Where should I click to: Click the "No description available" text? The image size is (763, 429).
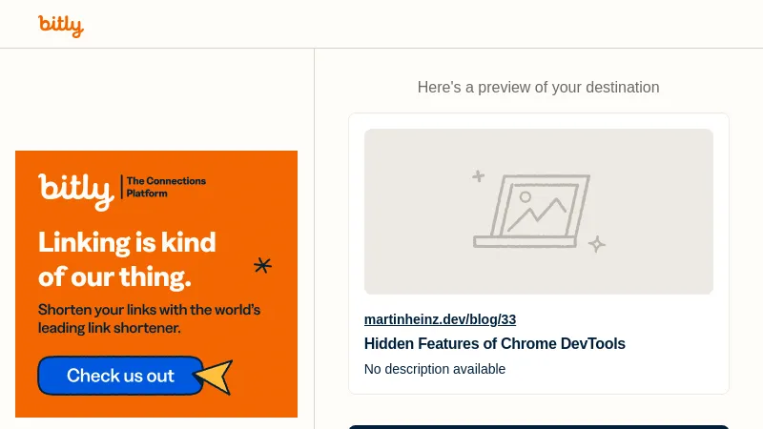point(435,369)
